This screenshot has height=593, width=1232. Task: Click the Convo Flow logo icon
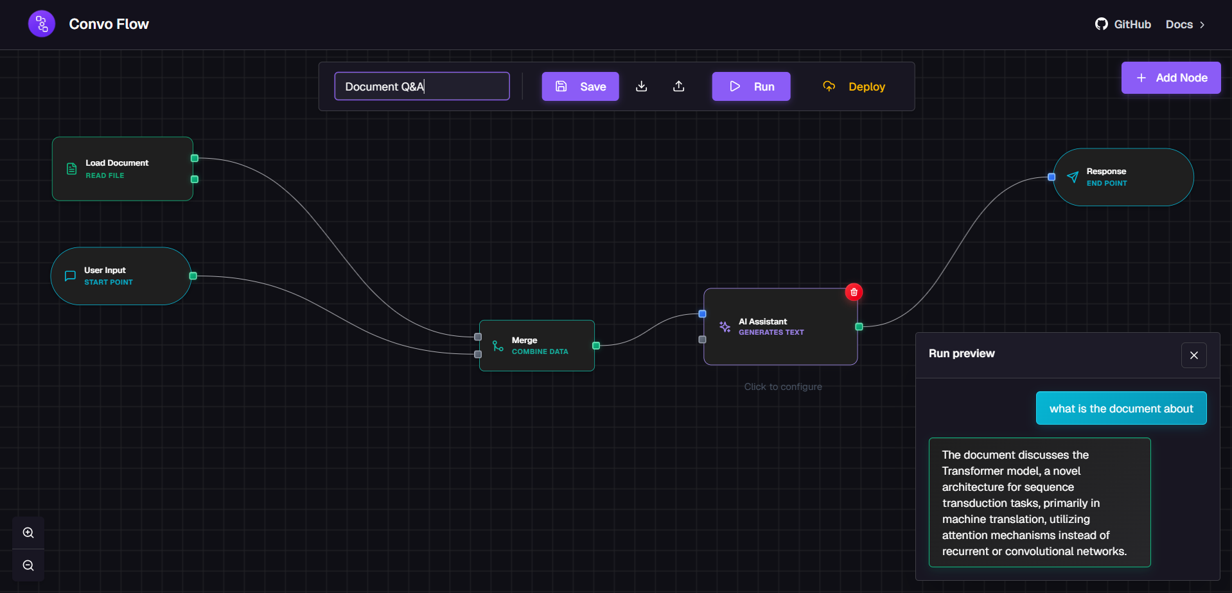point(41,23)
